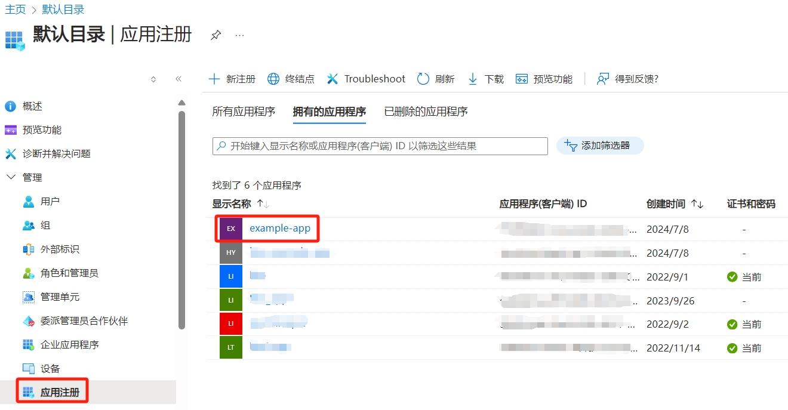Open 预览功能 in the toolbar

543,79
